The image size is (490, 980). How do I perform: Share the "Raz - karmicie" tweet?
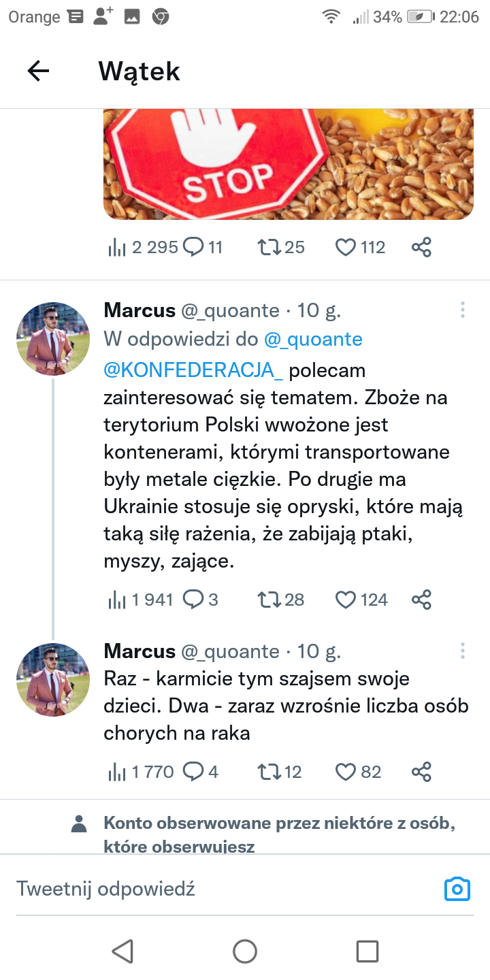click(422, 772)
